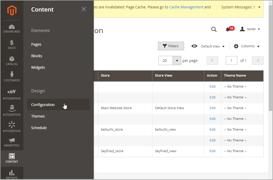Edit the Main Website Store row
The image size is (273, 180).
tap(212, 108)
